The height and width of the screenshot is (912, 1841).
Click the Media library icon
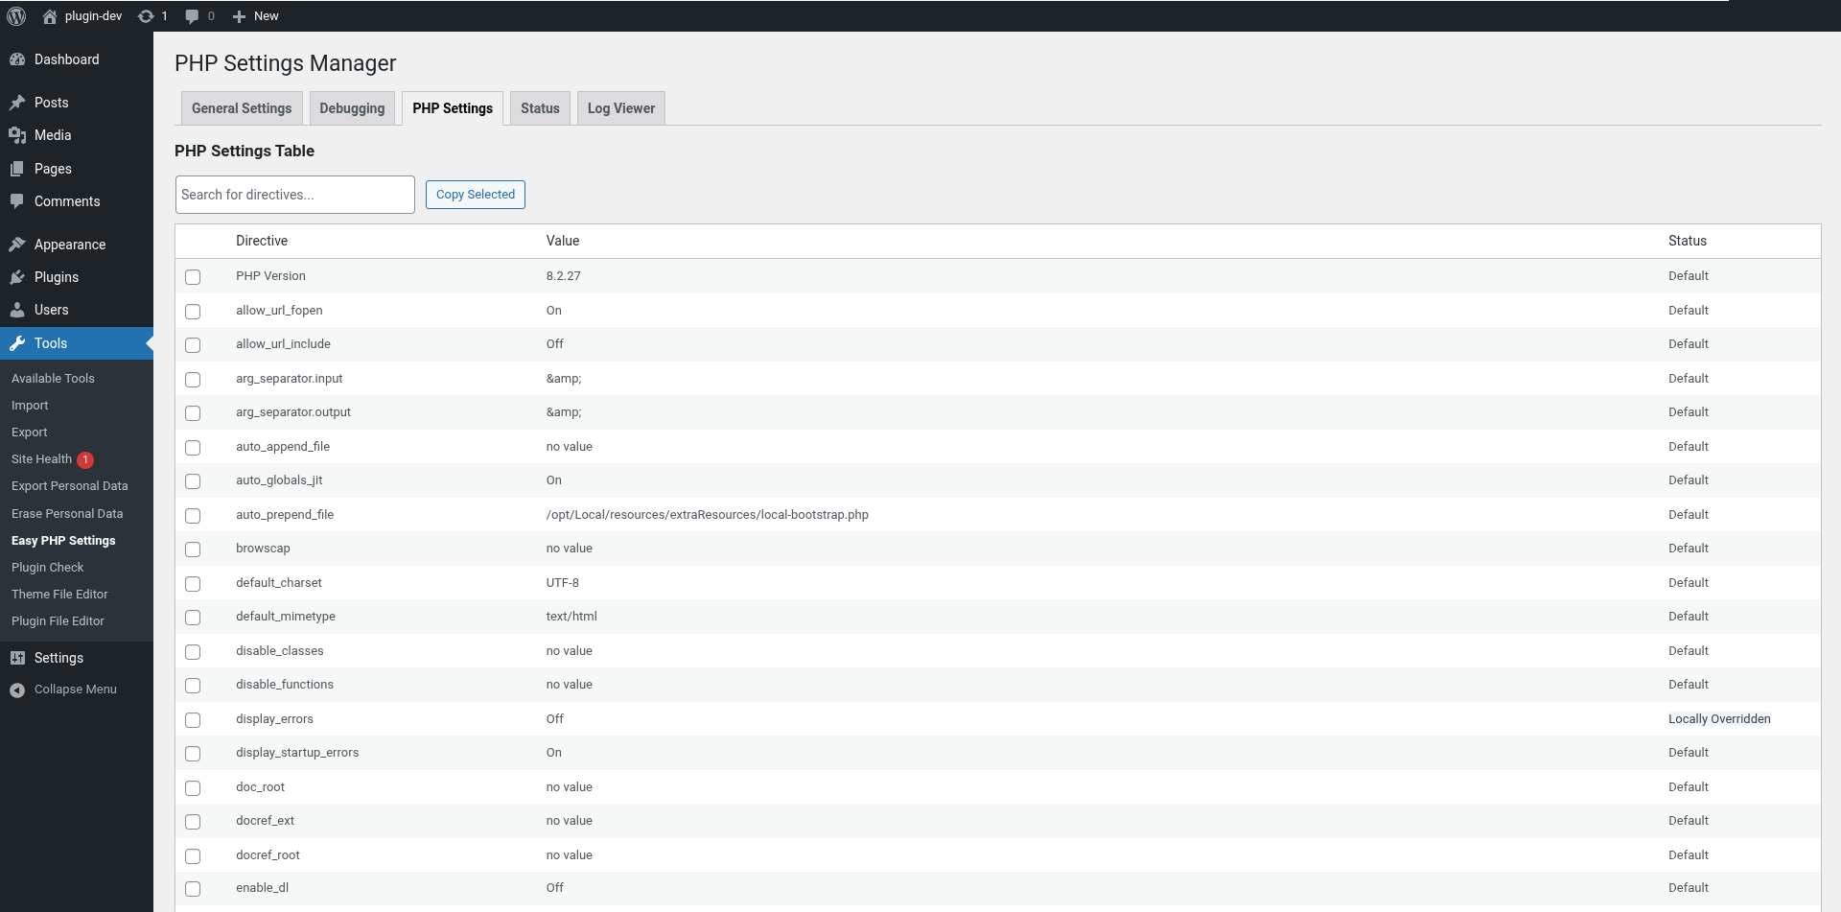tap(18, 135)
